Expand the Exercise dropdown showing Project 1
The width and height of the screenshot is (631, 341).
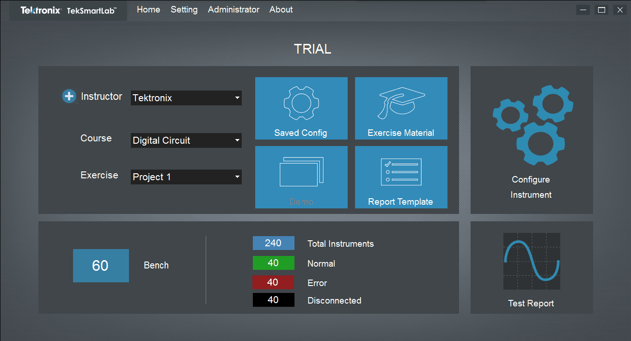tap(186, 177)
